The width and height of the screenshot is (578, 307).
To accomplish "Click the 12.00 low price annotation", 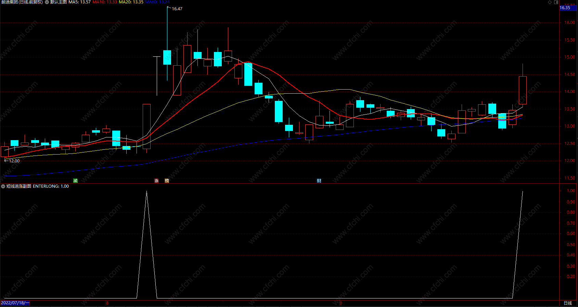I will (x=14, y=161).
